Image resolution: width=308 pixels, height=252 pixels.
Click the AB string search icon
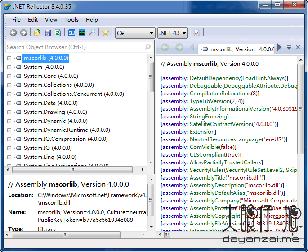pyautogui.click(x=71, y=33)
